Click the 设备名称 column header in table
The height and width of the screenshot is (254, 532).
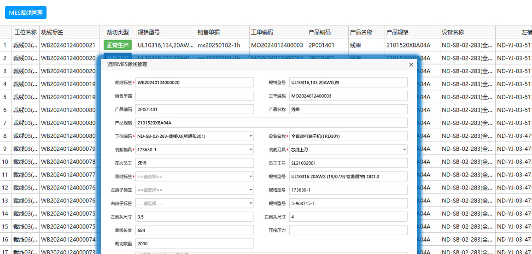pyautogui.click(x=452, y=32)
